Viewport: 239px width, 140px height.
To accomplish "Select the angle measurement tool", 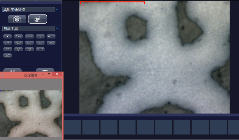I will pos(40,43).
